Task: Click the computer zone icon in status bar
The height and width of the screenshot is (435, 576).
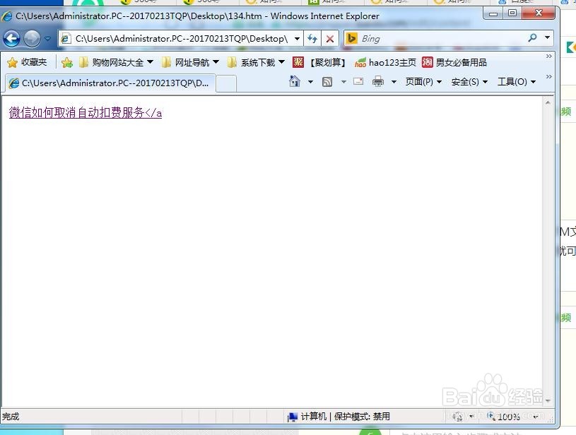Action: (x=293, y=417)
